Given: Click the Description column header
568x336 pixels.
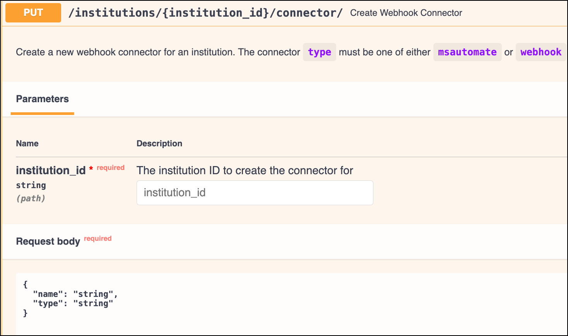Looking at the screenshot, I should [x=159, y=144].
